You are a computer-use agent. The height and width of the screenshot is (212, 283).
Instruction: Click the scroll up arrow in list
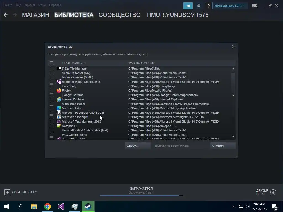233,69
